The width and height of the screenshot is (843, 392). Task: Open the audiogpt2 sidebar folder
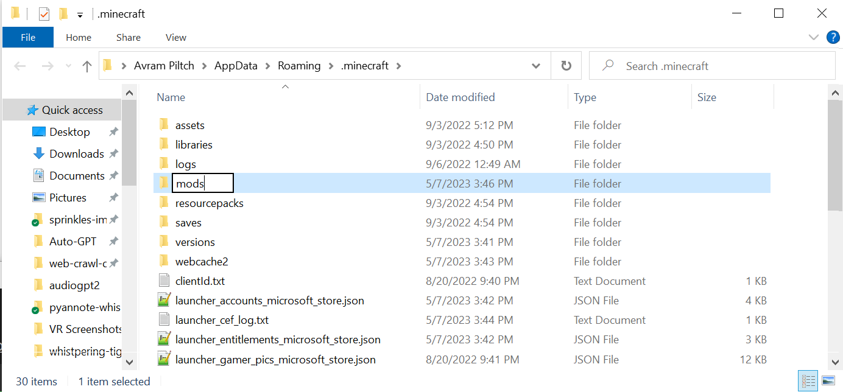74,285
